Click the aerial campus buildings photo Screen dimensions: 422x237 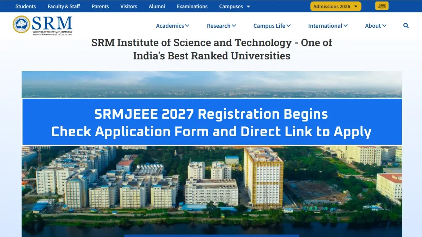click(x=212, y=191)
